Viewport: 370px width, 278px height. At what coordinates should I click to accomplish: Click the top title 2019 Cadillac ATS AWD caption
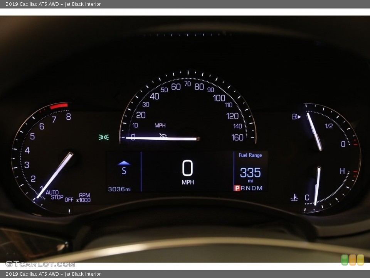[53, 4]
